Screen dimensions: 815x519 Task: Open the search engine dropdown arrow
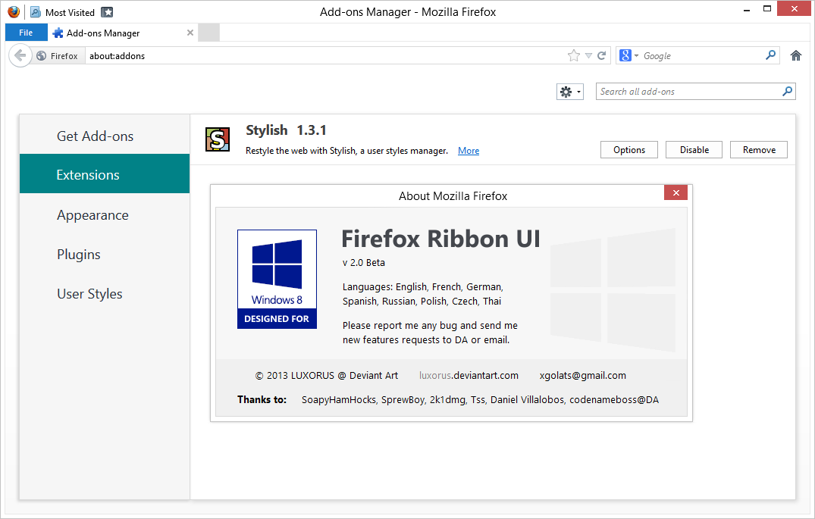(635, 55)
